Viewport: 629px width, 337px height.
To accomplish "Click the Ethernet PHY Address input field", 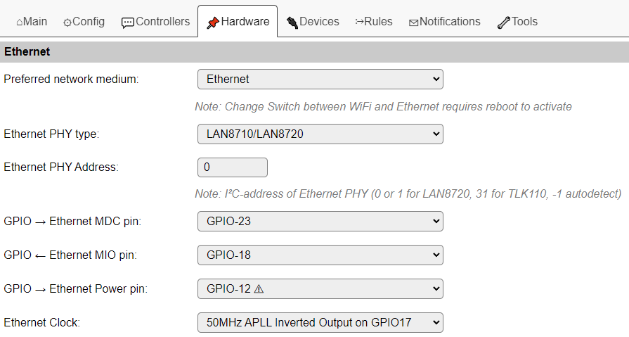I will click(x=233, y=167).
